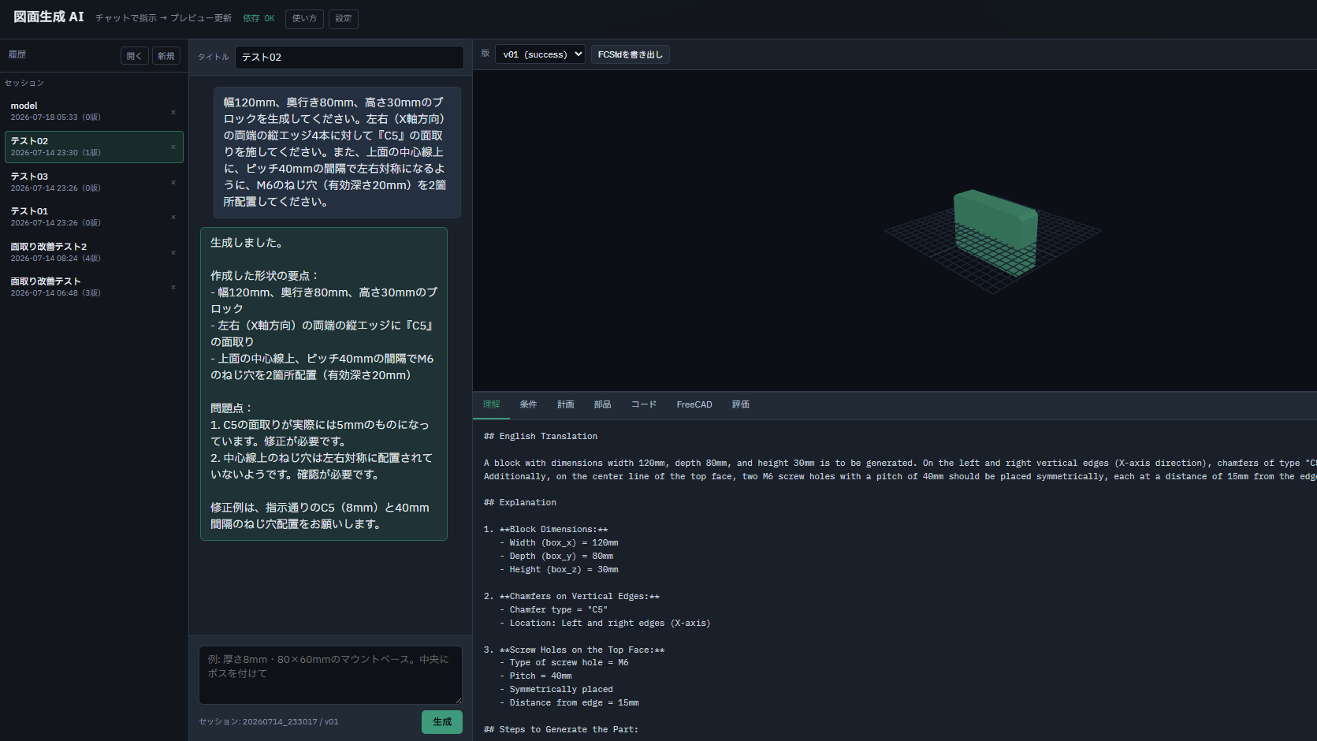Viewport: 1317px width, 741px height.
Task: Click the title input field containing テスト02
Action: click(x=349, y=57)
